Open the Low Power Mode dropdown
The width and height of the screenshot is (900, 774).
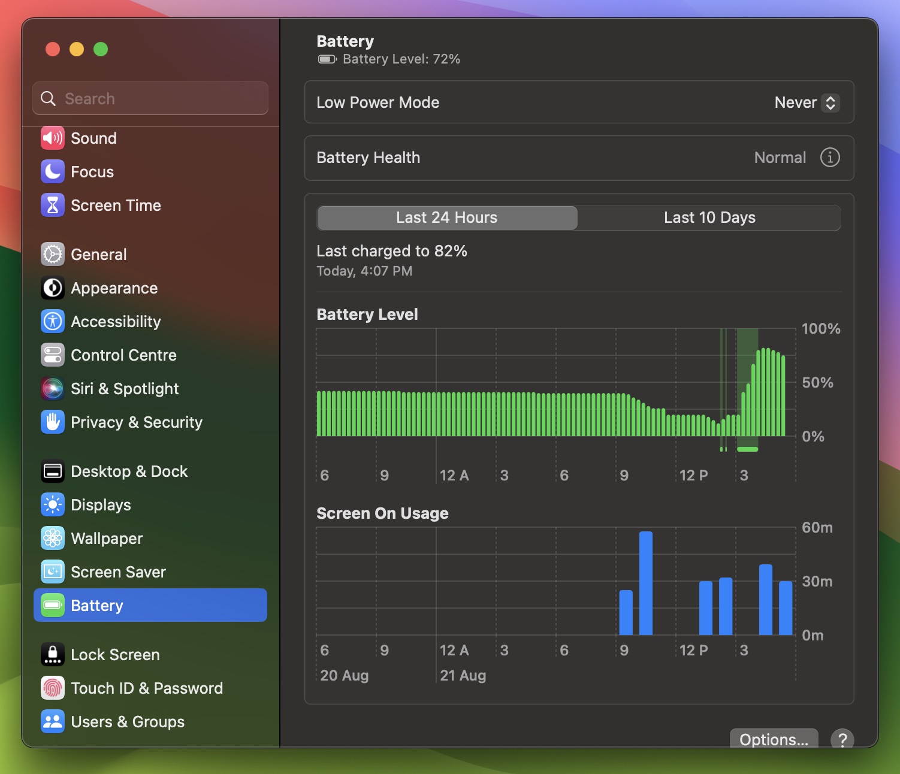[806, 102]
